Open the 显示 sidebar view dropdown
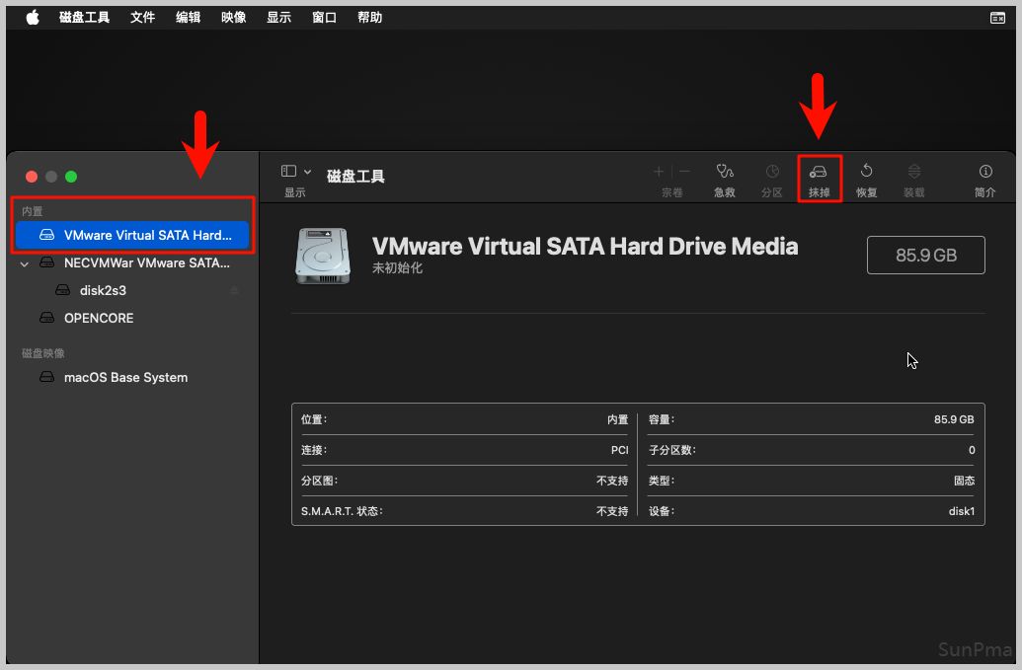Image resolution: width=1022 pixels, height=670 pixels. [x=295, y=172]
